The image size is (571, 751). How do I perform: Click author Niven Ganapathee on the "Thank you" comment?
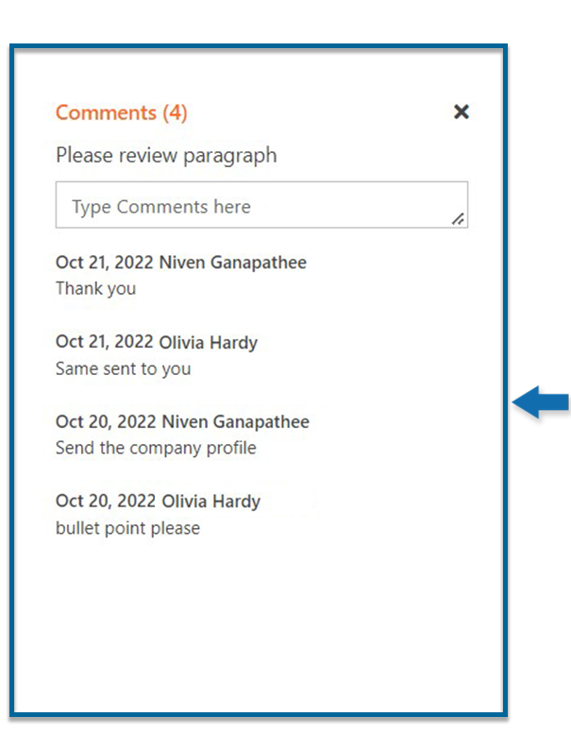pos(233,262)
